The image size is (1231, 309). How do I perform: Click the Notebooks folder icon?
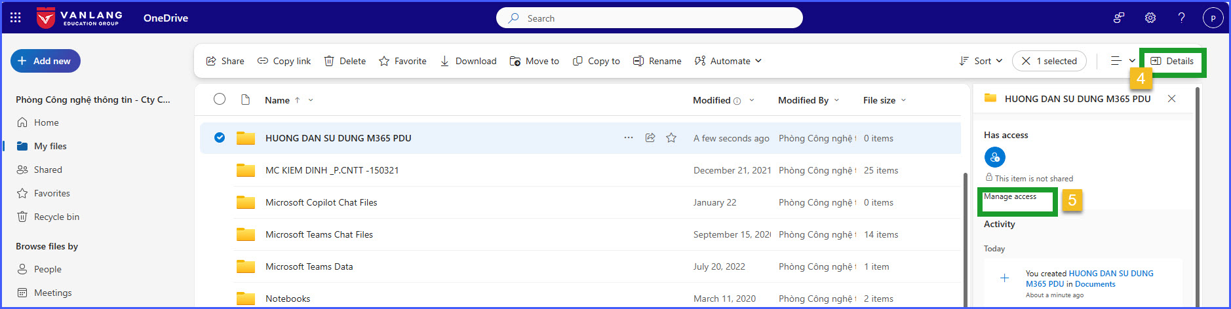point(246,299)
